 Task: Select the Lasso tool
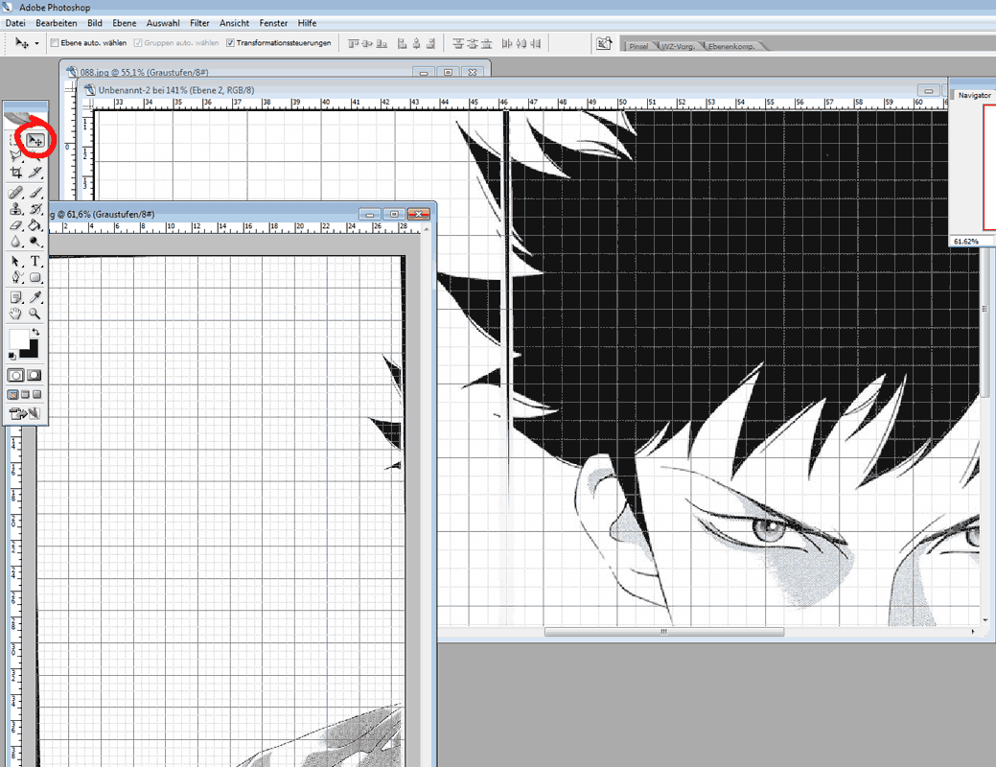click(x=16, y=155)
